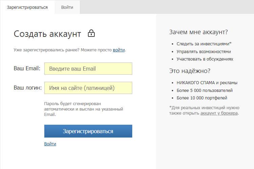Click the Управлять возможностями item
Image resolution: width=254 pixels, height=169 pixels.
click(204, 51)
